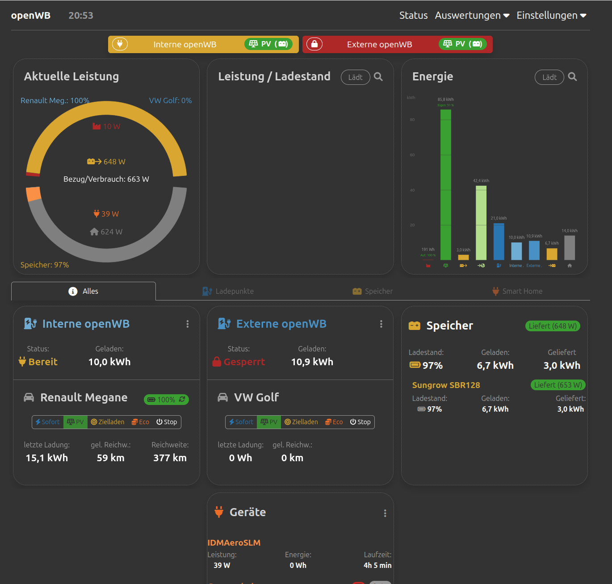Click Lädt button in Energie panel
Viewport: 612px width, 584px height.
[549, 77]
